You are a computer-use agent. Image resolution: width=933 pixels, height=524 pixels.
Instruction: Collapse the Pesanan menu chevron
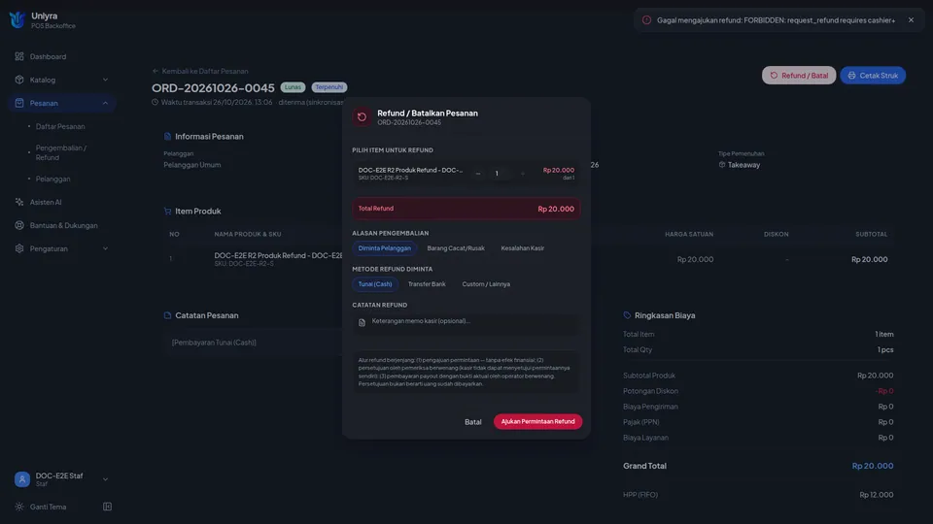tap(105, 103)
